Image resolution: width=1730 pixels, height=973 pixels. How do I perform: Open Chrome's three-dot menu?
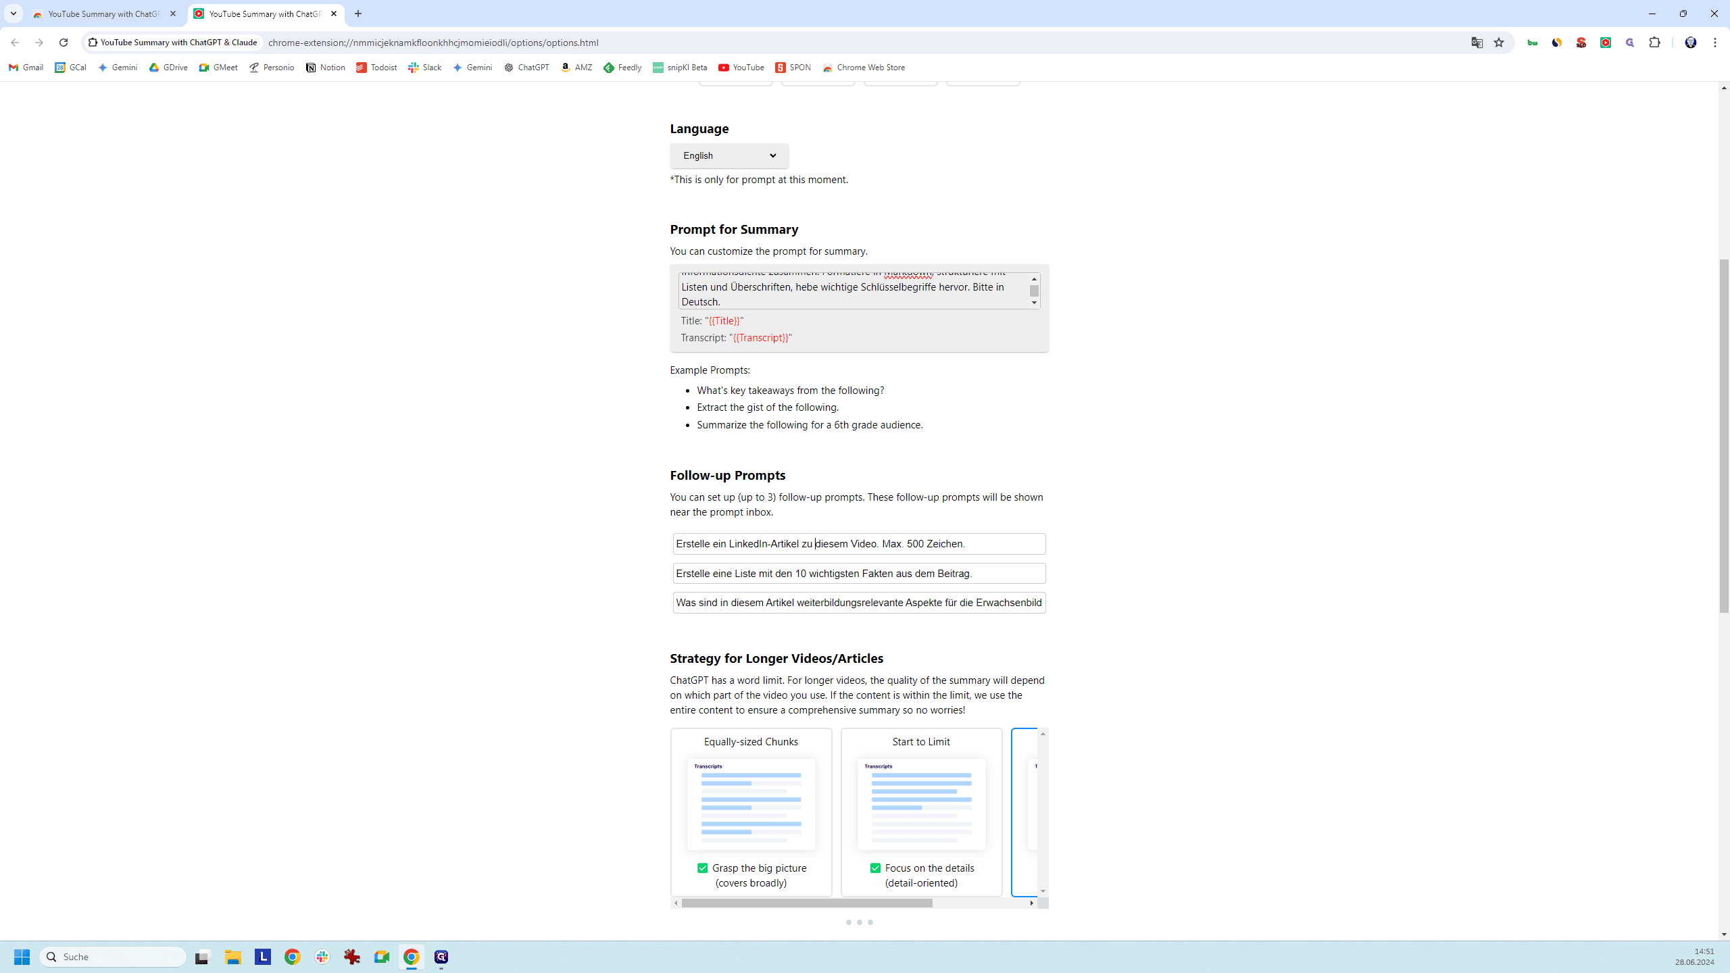point(1715,43)
